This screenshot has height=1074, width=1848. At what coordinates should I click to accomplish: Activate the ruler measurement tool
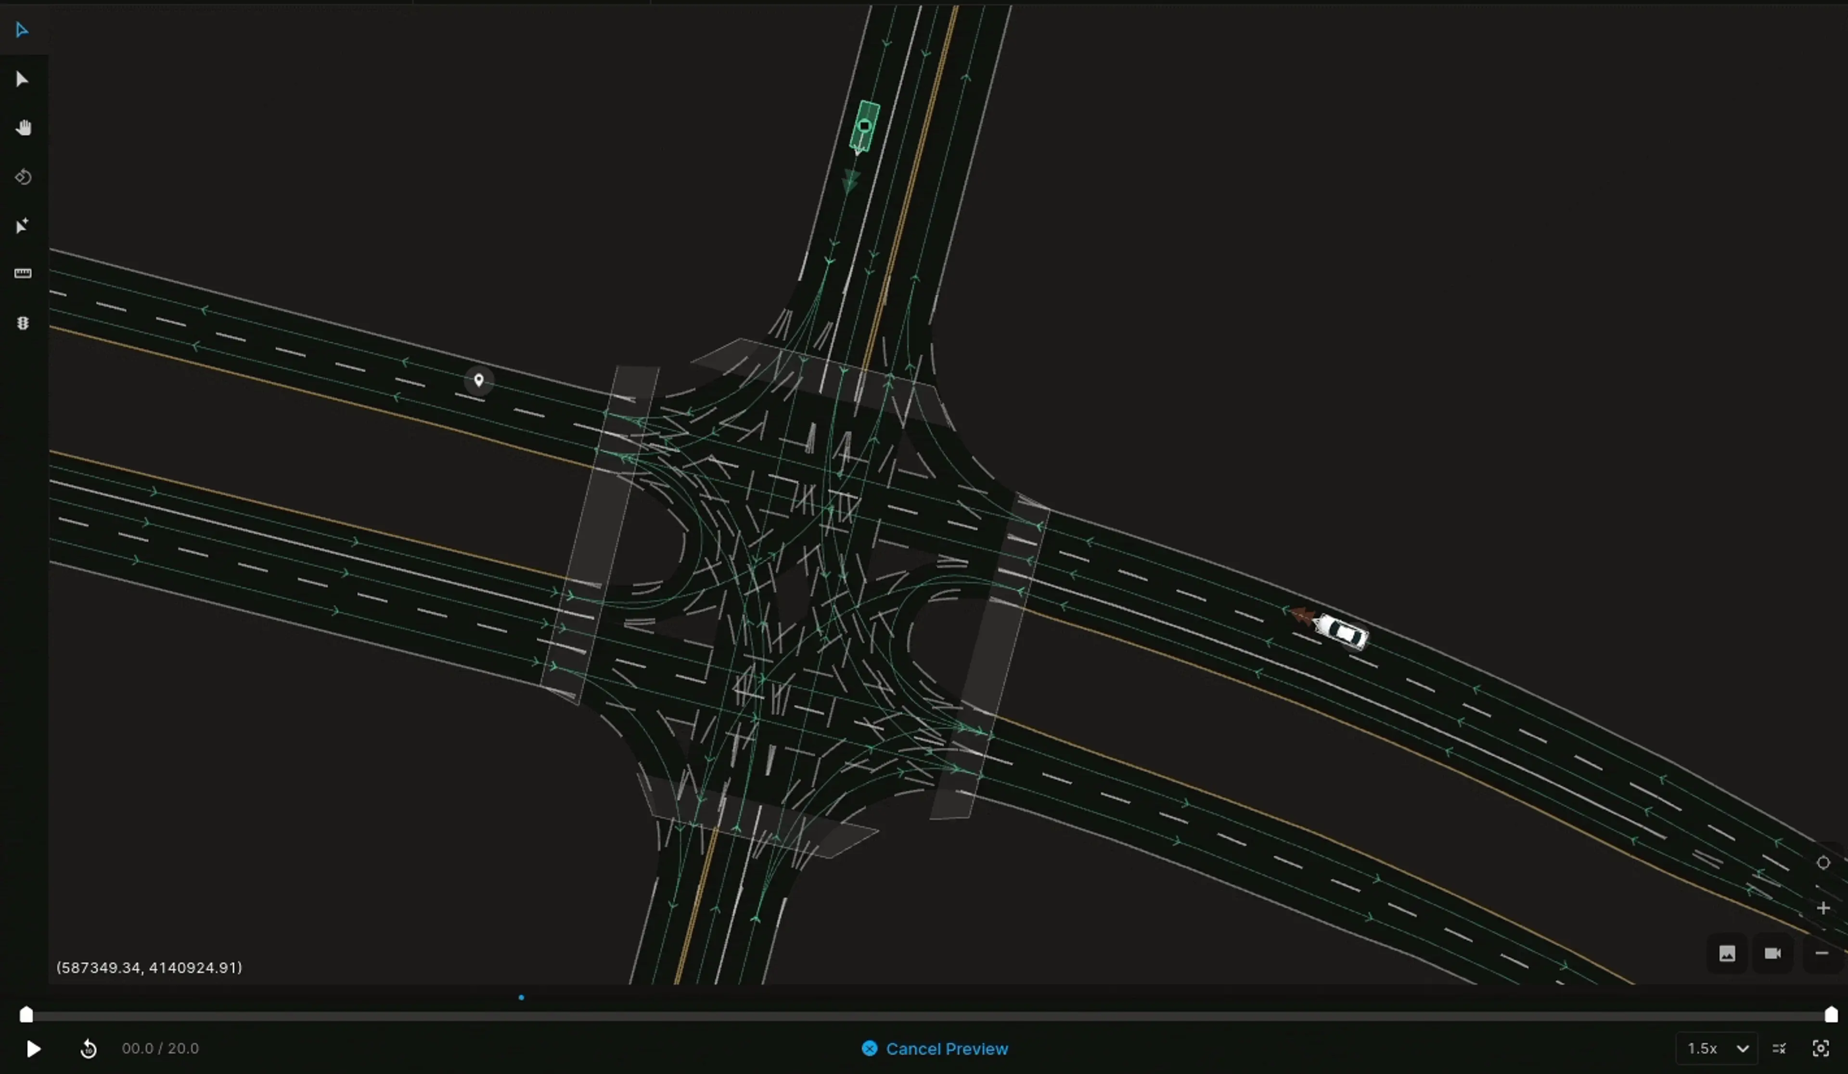tap(23, 274)
